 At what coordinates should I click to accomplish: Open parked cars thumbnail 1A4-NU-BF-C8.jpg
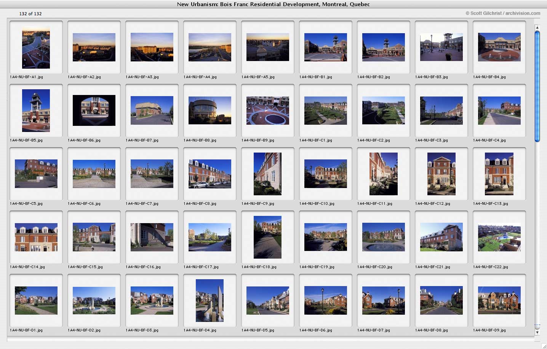(210, 174)
